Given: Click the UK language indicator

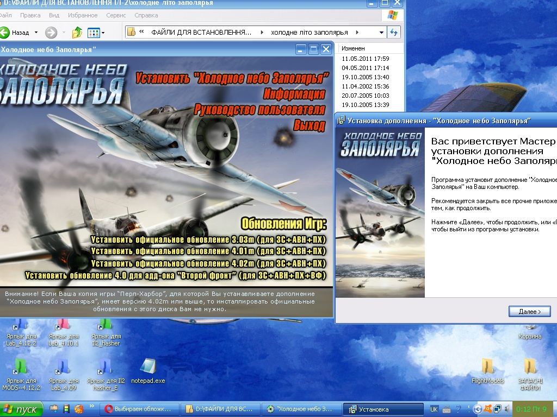Looking at the screenshot, I should coord(434,409).
